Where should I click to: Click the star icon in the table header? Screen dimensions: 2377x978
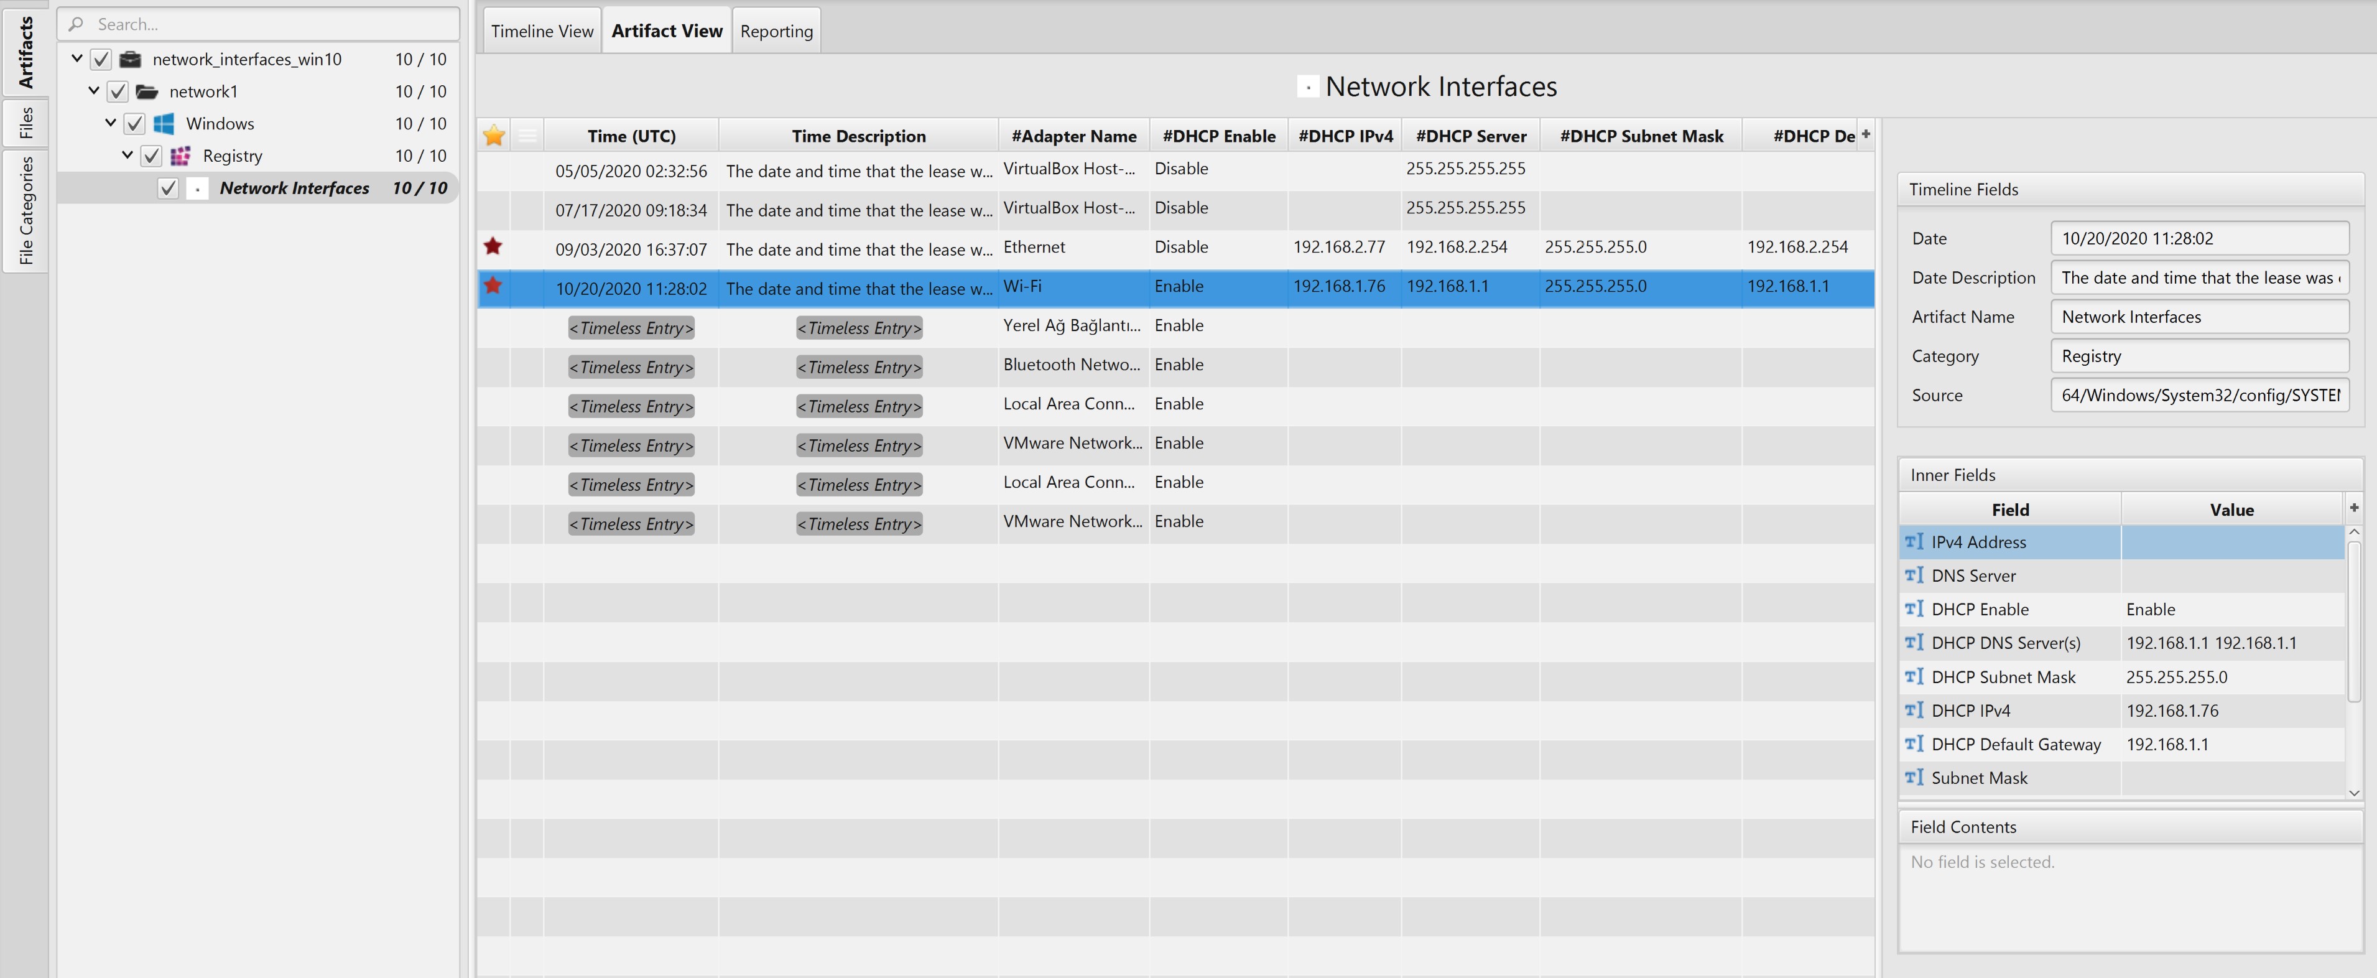point(494,135)
